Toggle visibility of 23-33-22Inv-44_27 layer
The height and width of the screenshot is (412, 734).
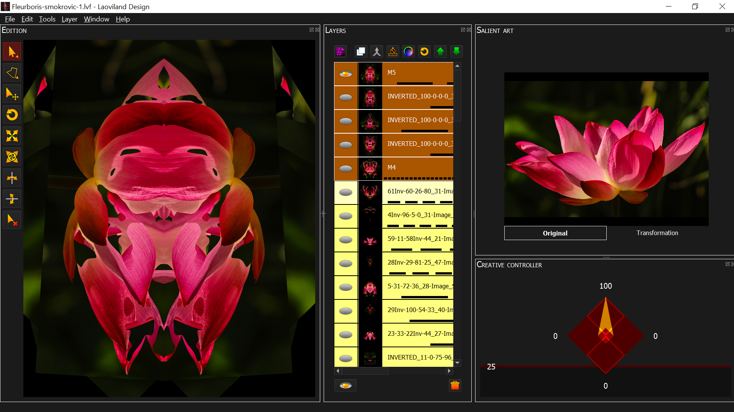pyautogui.click(x=346, y=335)
